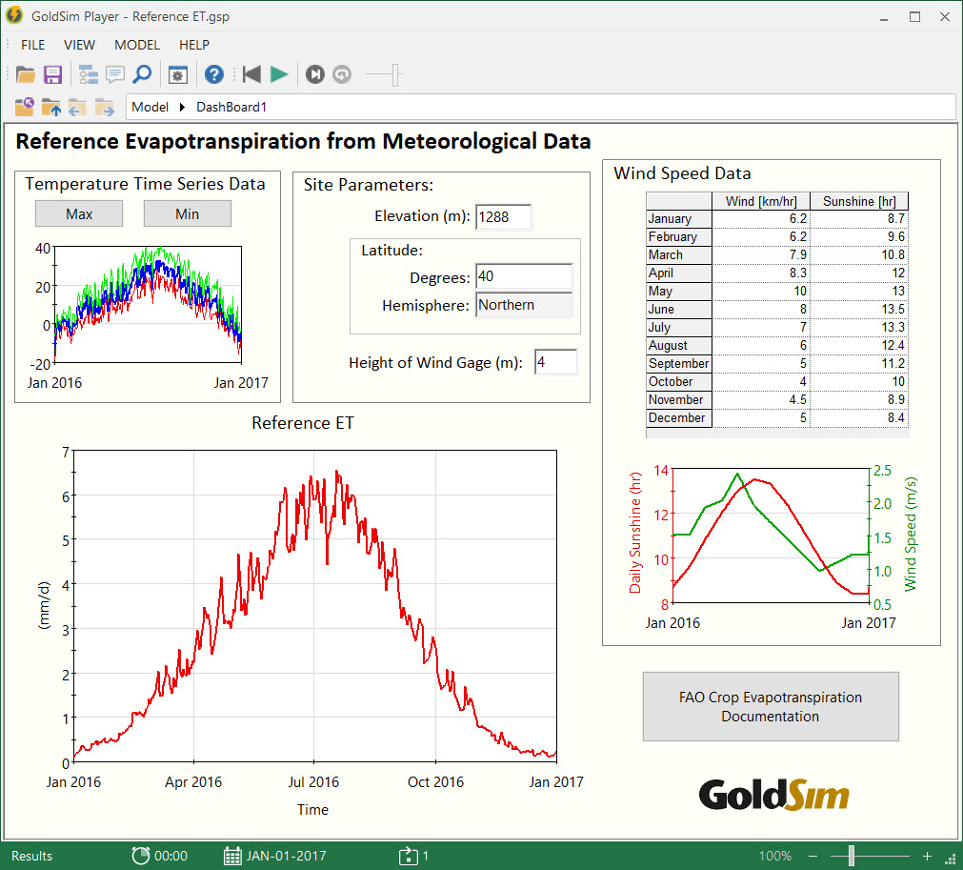Select the February row header

tap(678, 237)
